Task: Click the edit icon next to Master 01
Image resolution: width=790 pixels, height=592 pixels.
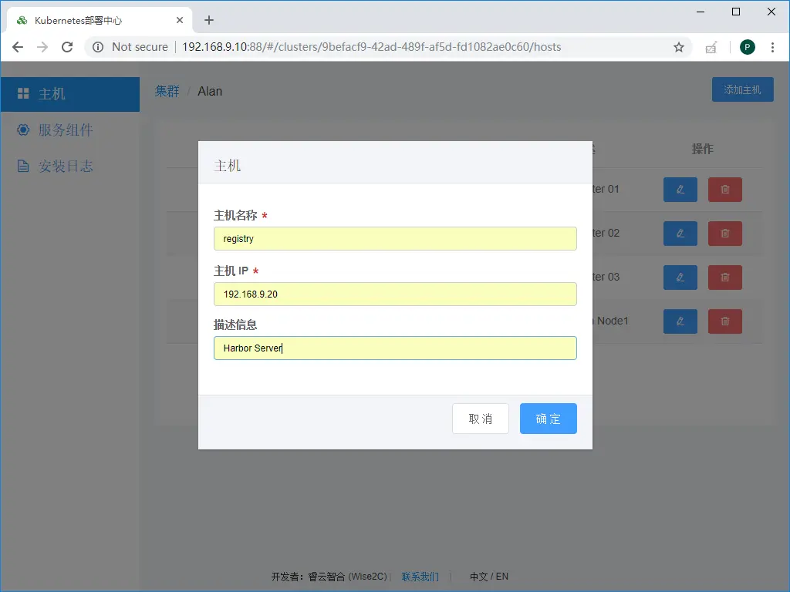Action: tap(680, 190)
